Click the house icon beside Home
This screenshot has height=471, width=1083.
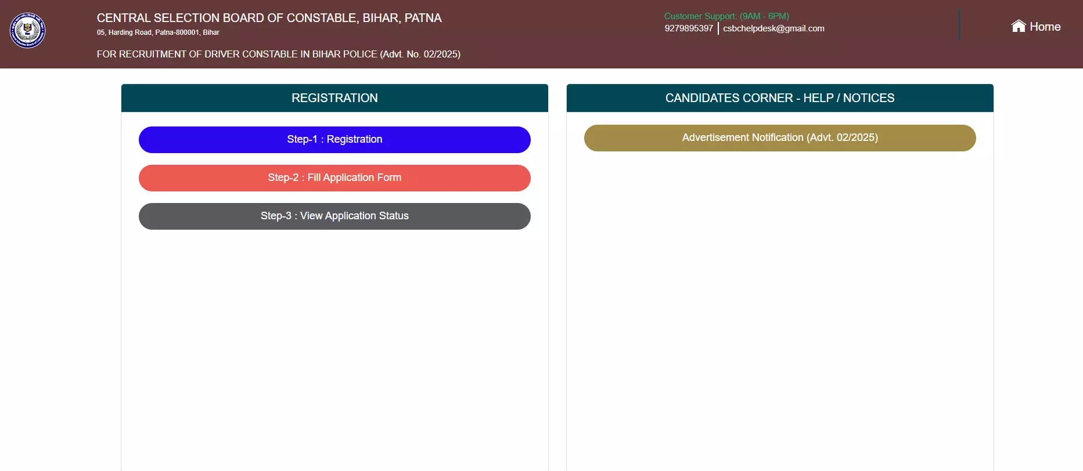click(x=1019, y=26)
